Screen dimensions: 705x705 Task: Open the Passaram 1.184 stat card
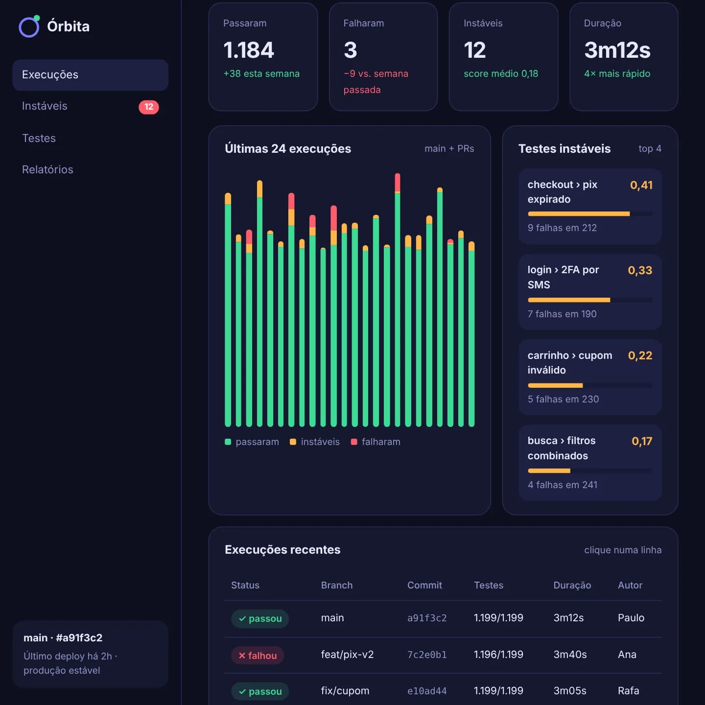pyautogui.click(x=263, y=57)
